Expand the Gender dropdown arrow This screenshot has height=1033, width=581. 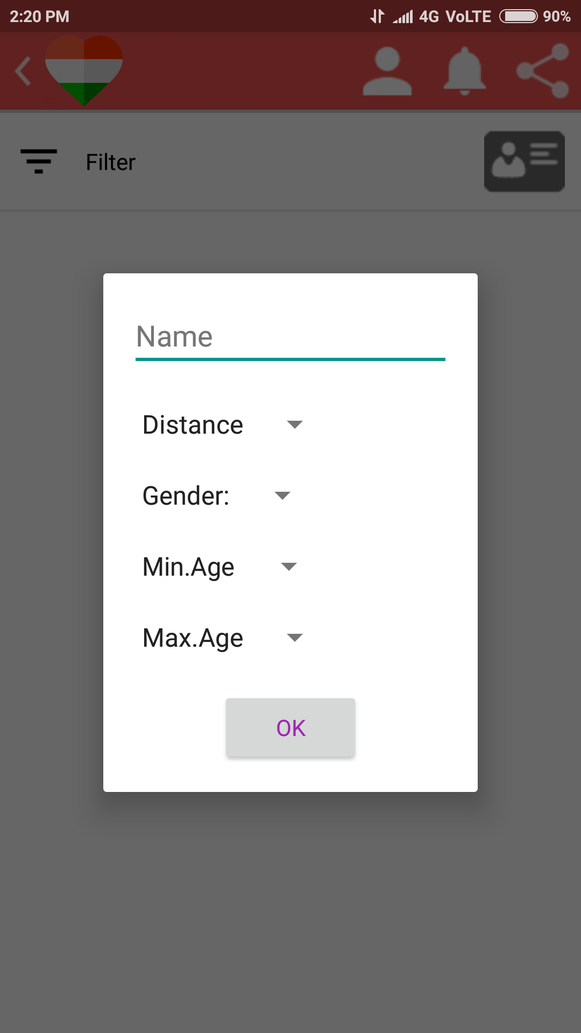point(282,496)
